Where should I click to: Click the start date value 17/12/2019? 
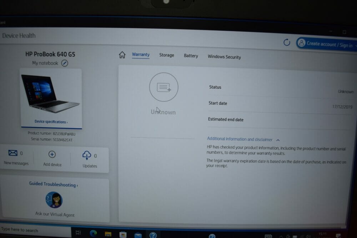[x=342, y=107]
